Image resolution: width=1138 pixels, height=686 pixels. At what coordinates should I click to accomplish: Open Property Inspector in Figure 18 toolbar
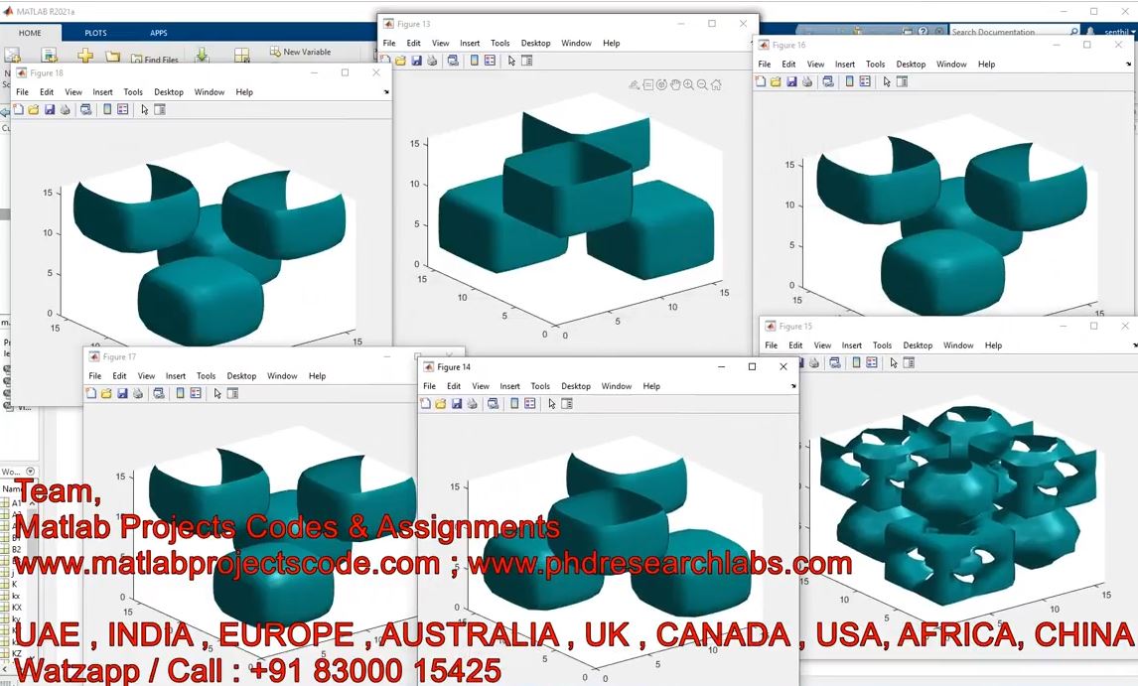point(160,109)
